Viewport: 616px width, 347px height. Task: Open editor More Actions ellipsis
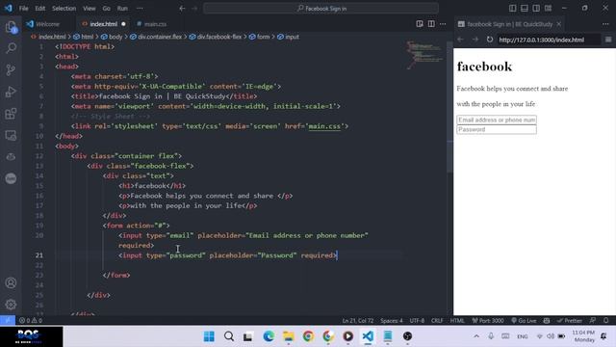click(443, 24)
